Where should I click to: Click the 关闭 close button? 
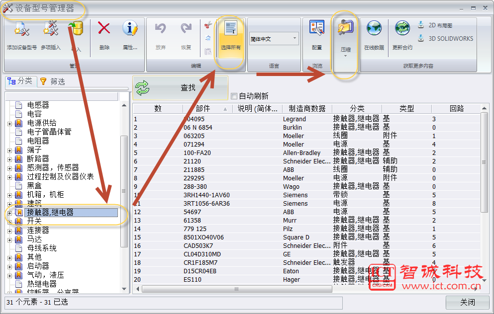pyautogui.click(x=467, y=302)
